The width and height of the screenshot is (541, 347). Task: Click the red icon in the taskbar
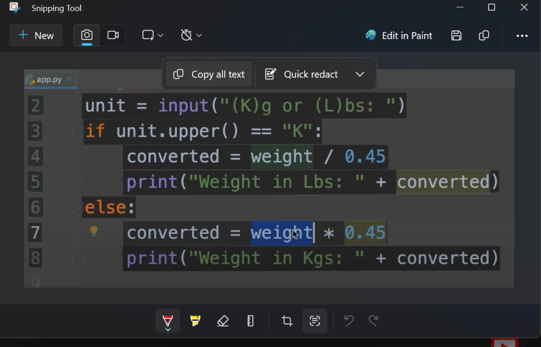[506, 343]
